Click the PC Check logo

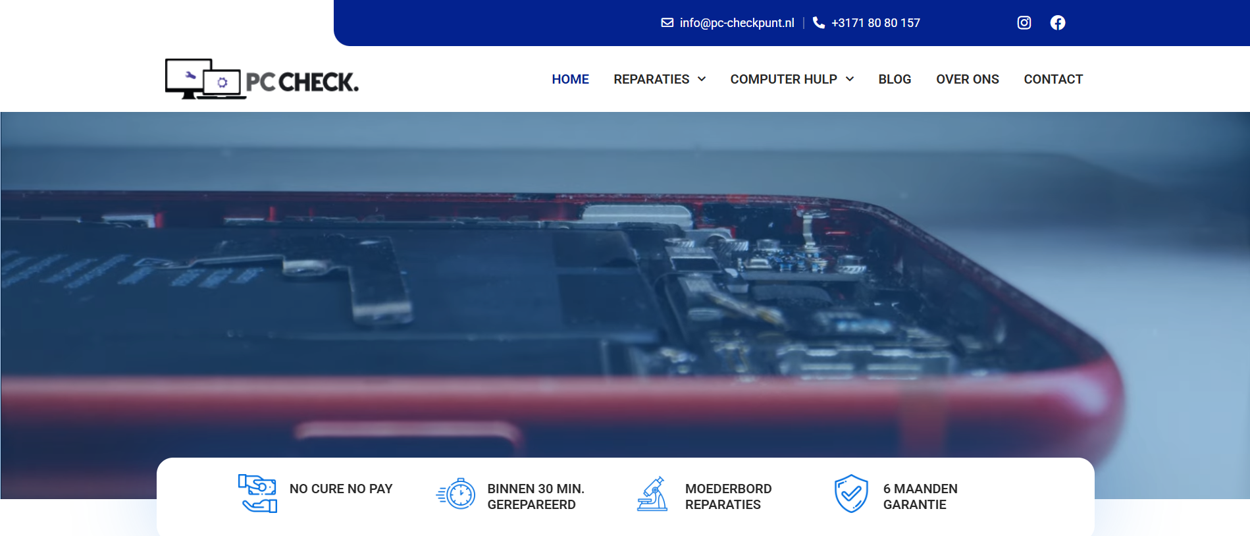(261, 80)
